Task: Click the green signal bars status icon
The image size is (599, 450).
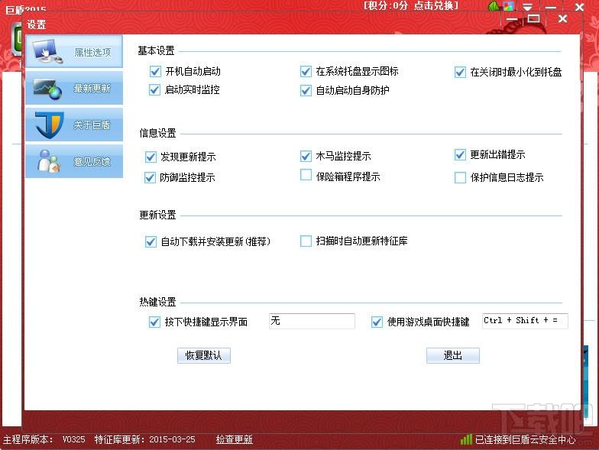Action: coord(466,439)
